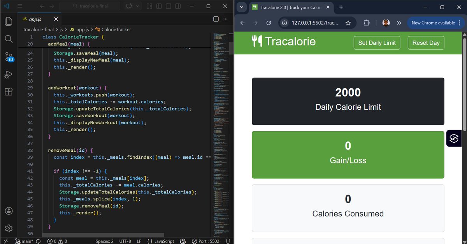467x244 pixels.
Task: Change file encoding UTF-8
Action: (125, 241)
